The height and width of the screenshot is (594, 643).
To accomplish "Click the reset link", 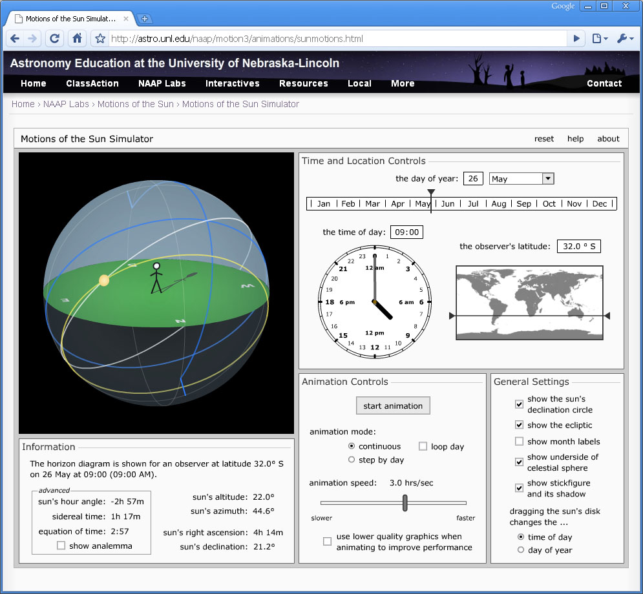I will tap(543, 139).
